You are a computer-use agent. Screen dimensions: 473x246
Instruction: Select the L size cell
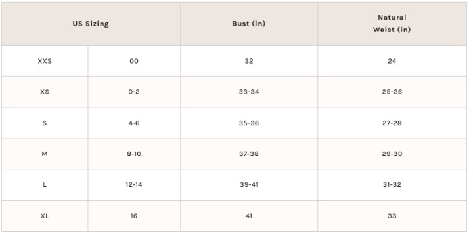coord(45,184)
